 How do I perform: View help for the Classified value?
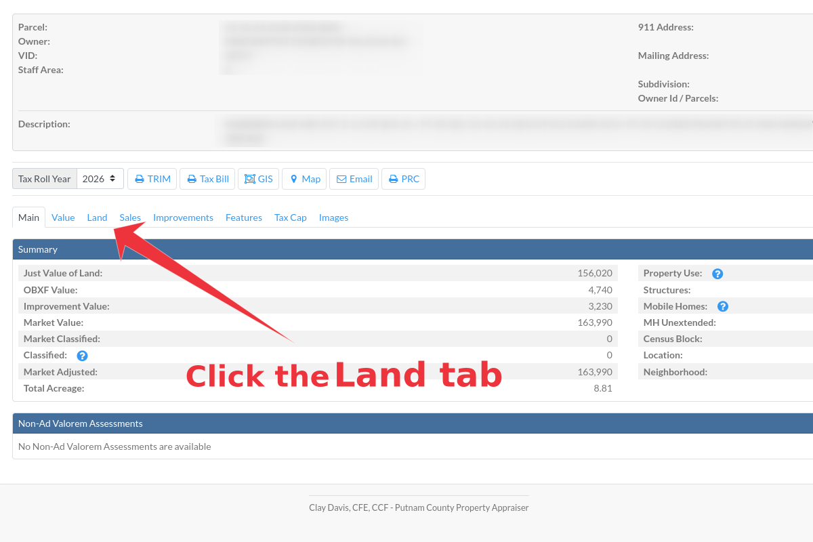tap(82, 355)
